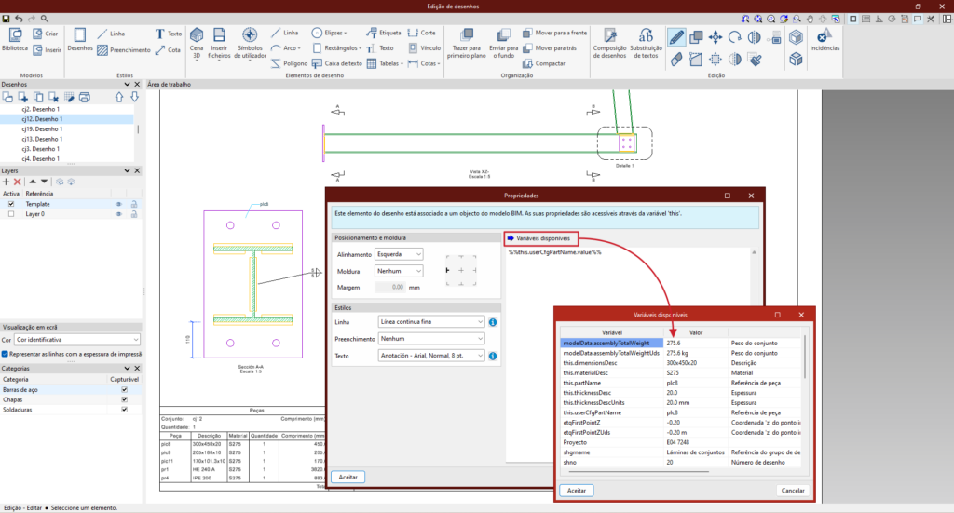Viewport: 954px width, 513px height.
Task: Activate the Layer 0 checkbox
Action: coord(11,214)
